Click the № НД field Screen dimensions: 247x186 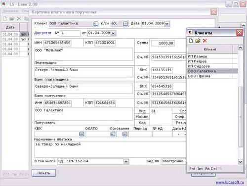point(162,134)
